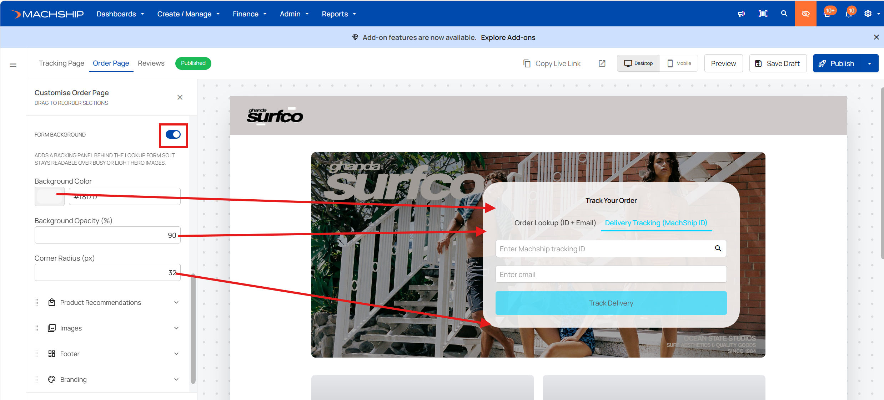Click the Surfco logo in preview header
Screen dimensions: 884x400
click(x=275, y=116)
